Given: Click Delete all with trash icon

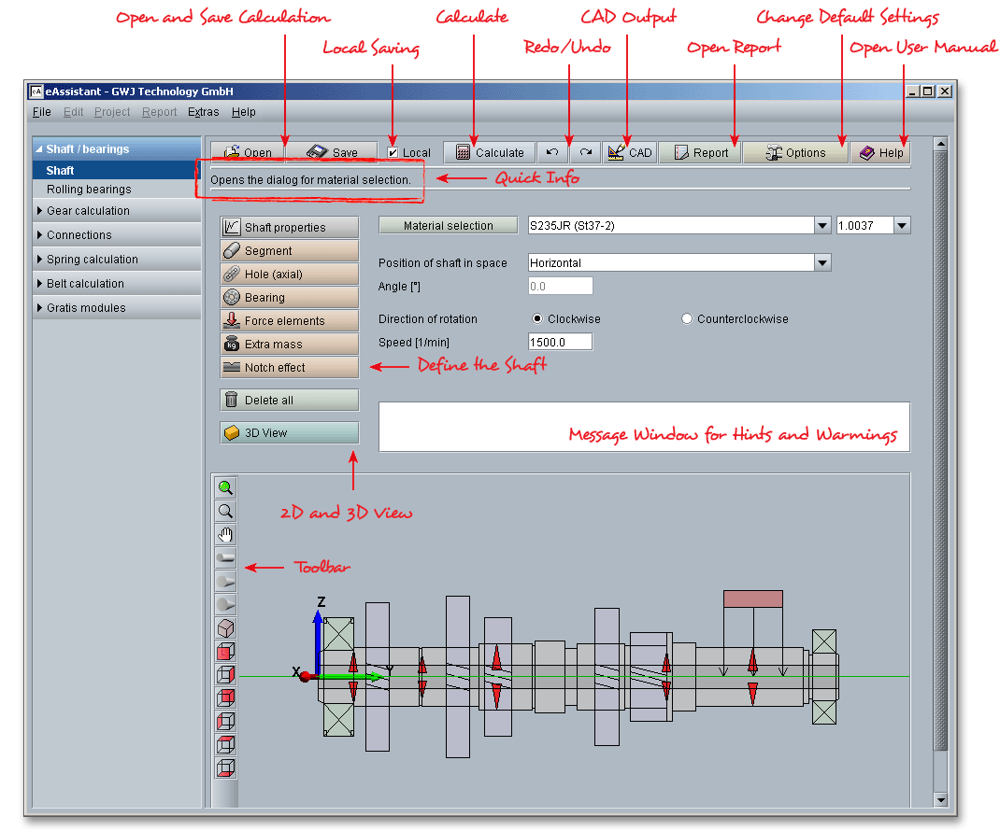Looking at the screenshot, I should pyautogui.click(x=290, y=401).
